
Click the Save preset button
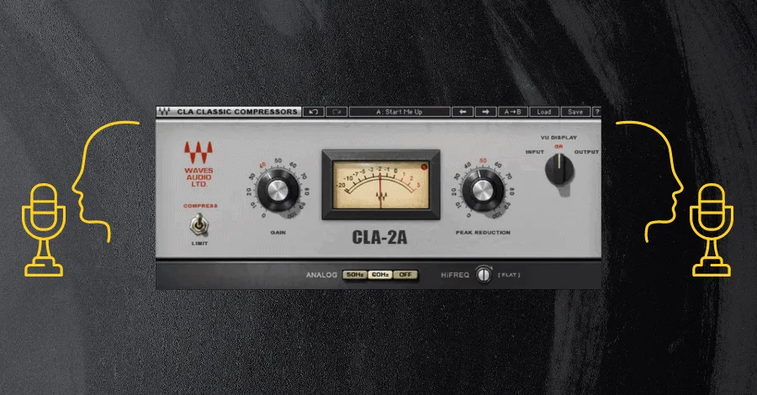point(575,112)
